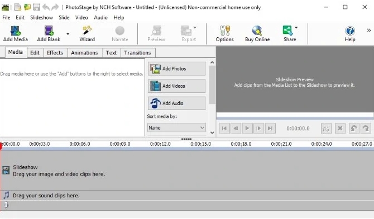This screenshot has height=219, width=374.
Task: Click the PhotoStage application logo icon
Action: [5, 7]
